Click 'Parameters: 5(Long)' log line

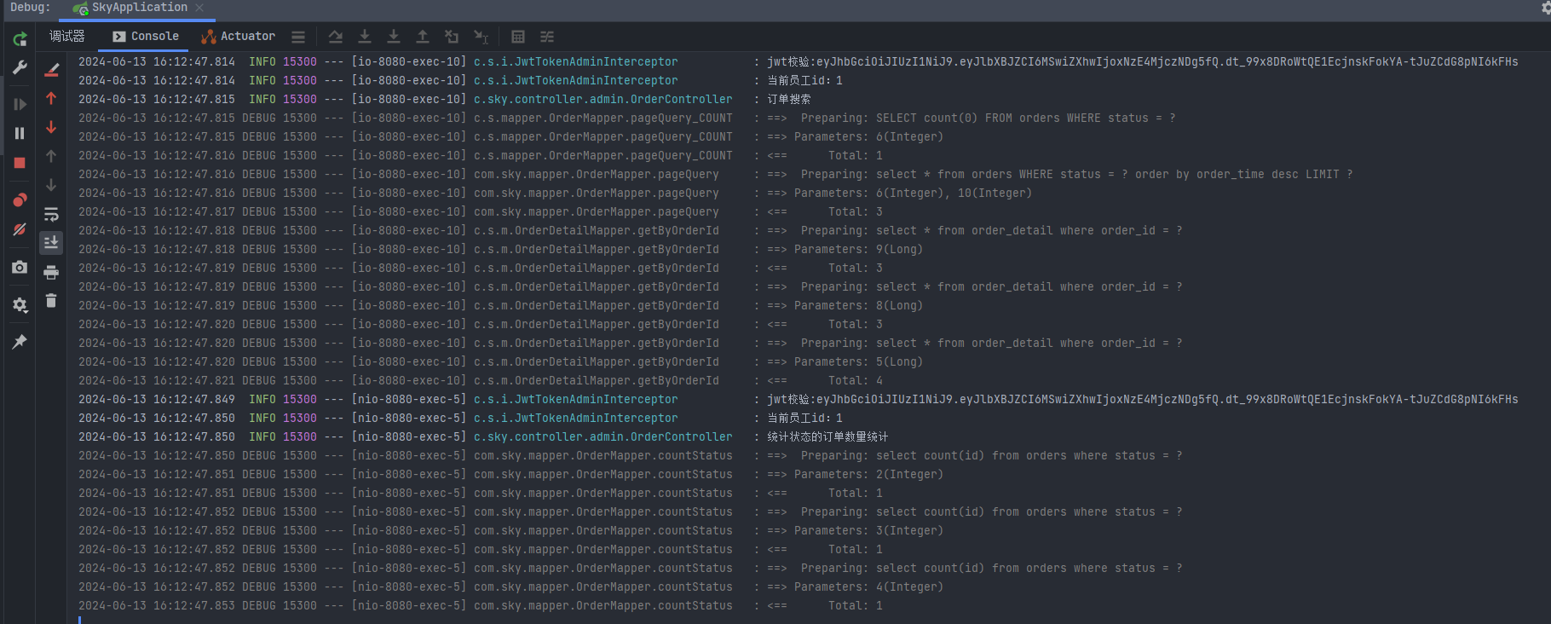(x=858, y=361)
